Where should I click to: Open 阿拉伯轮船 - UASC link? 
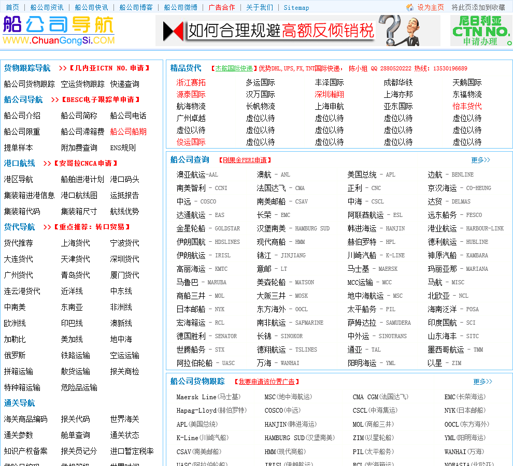(x=206, y=363)
